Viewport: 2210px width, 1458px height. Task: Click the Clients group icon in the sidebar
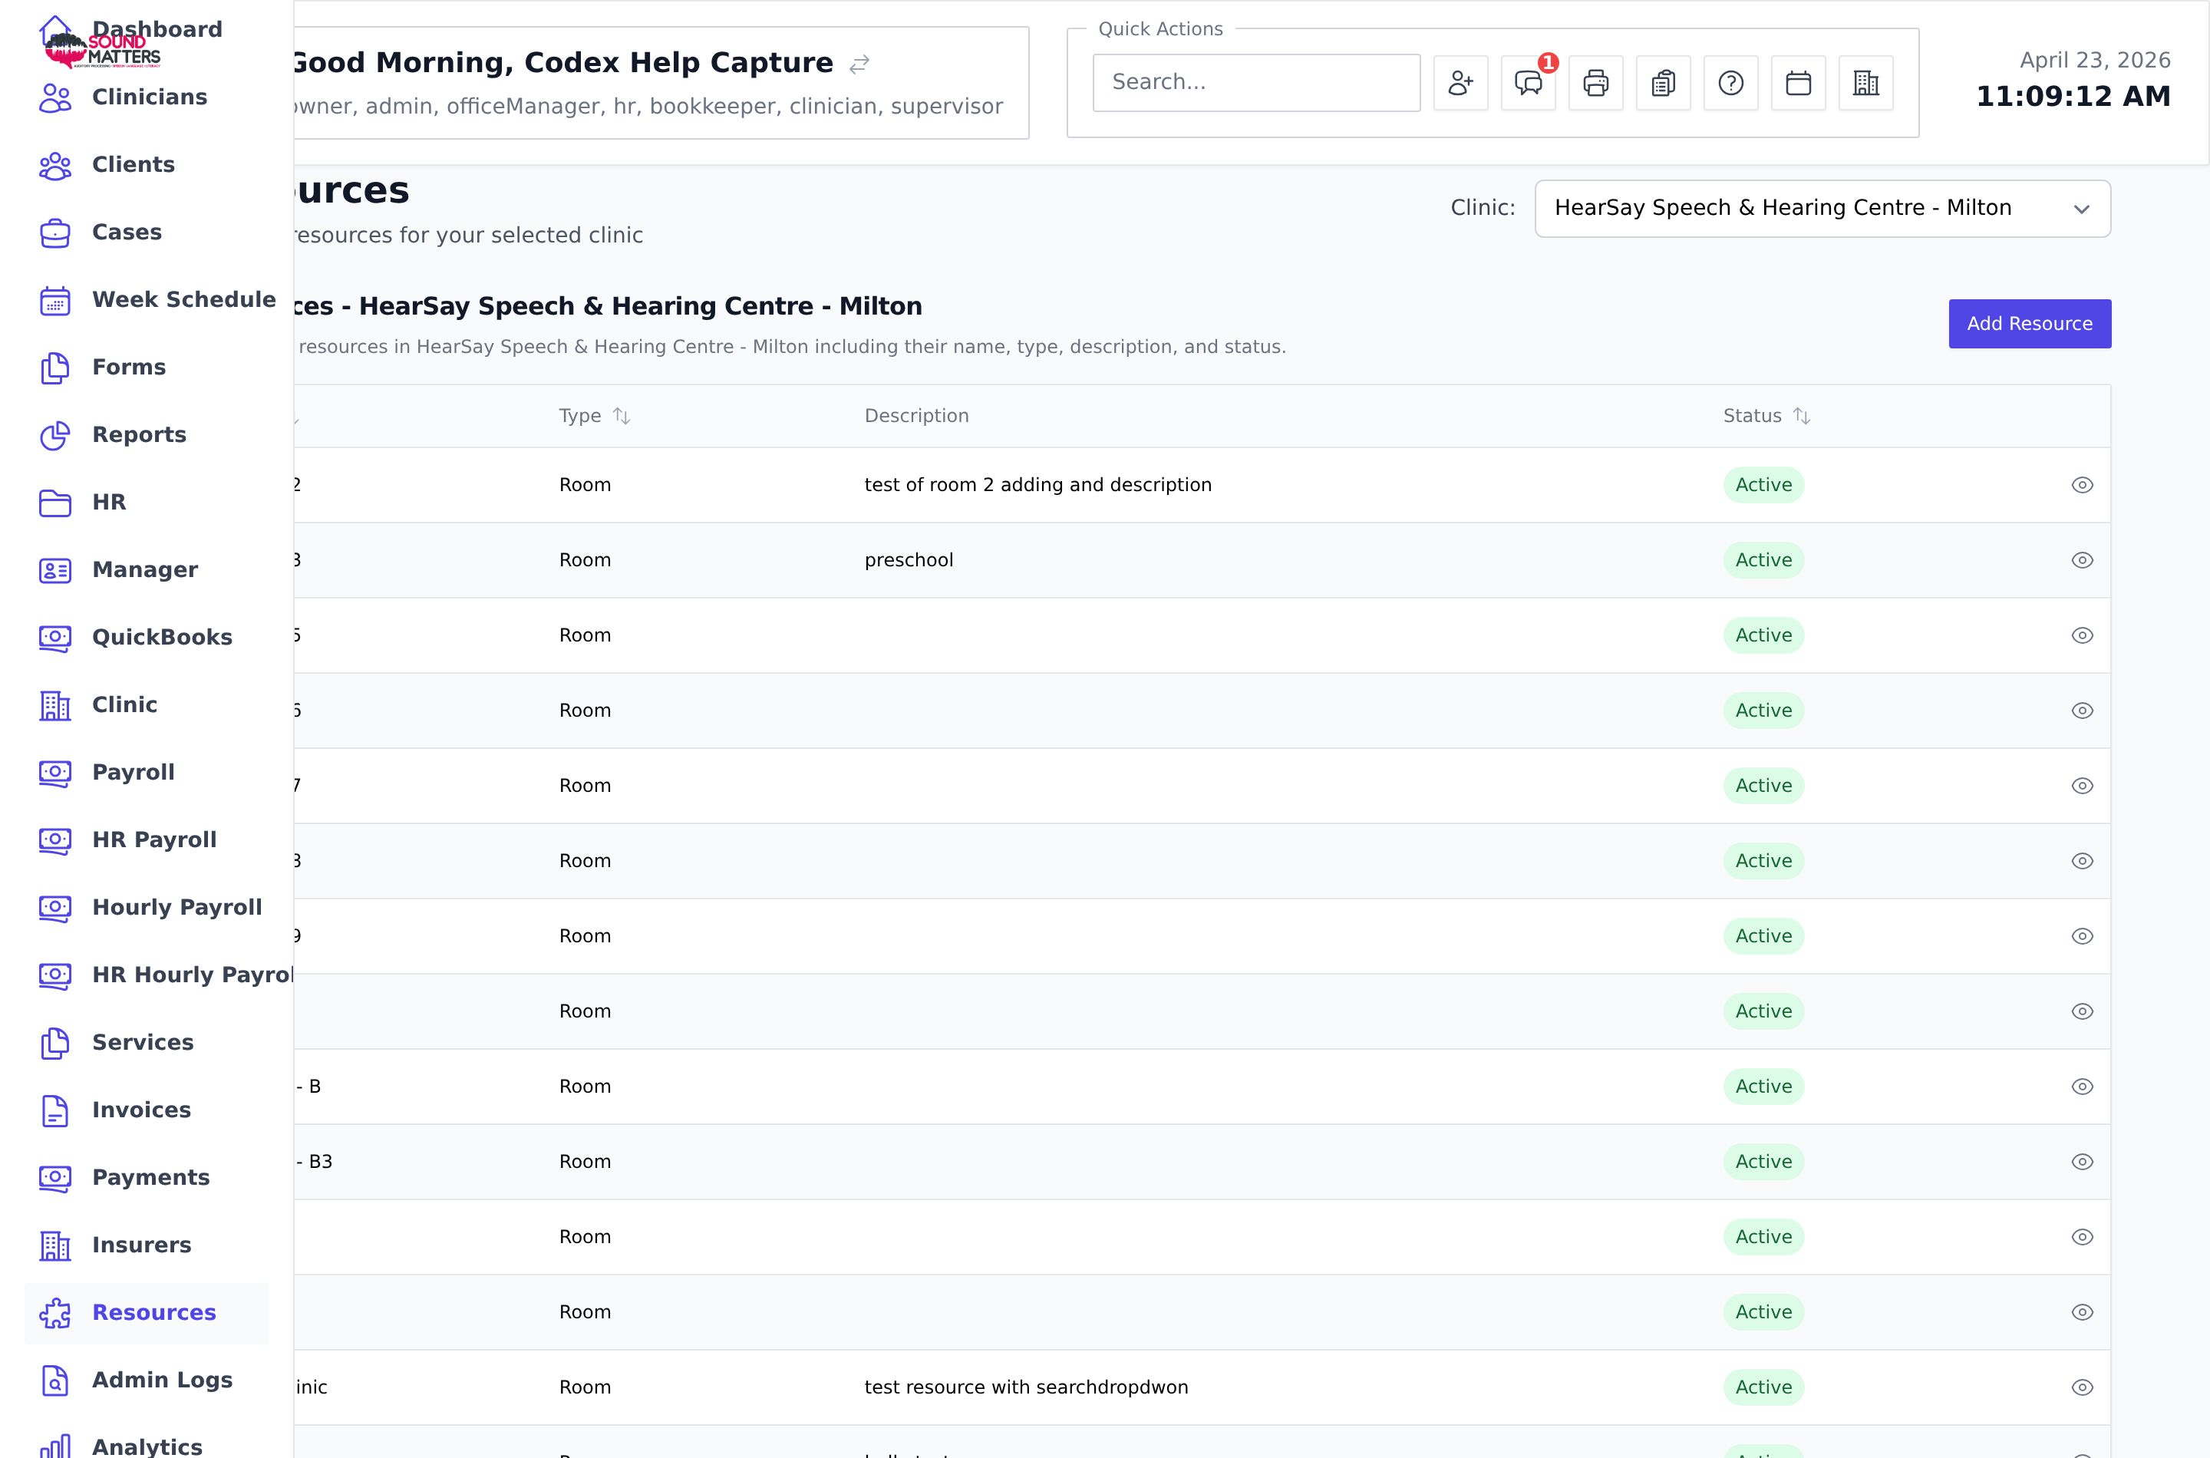pos(54,166)
